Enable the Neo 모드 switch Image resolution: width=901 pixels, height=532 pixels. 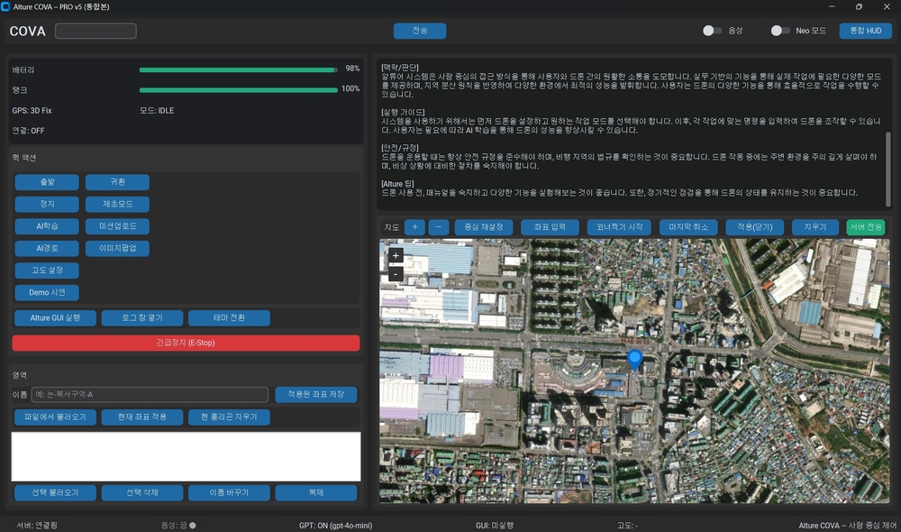[x=780, y=31]
